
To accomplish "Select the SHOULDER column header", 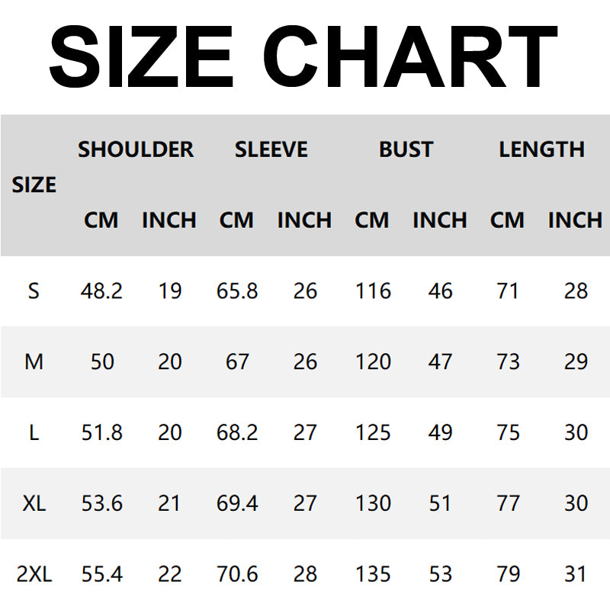I will 136,149.
